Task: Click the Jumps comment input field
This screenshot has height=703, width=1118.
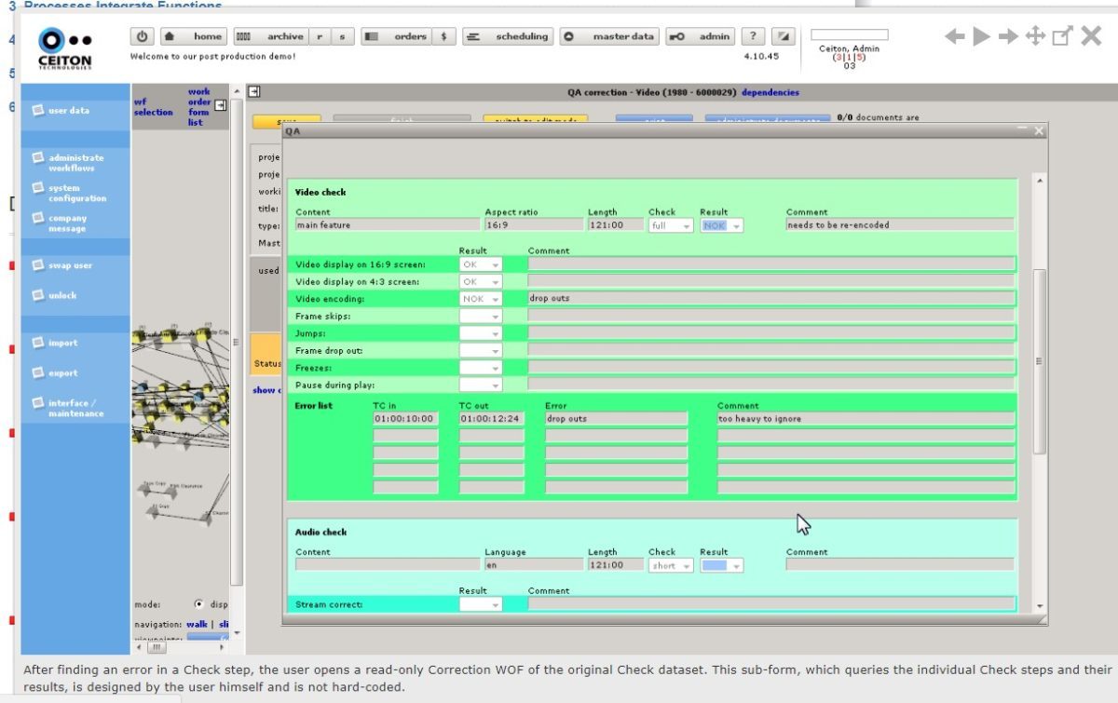Action: (770, 333)
